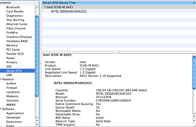Select Modems in the sidebar
Viewport: 196px width, 127px height.
point(12,96)
